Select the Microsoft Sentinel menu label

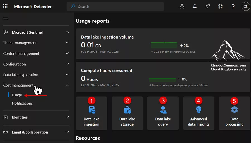[x=27, y=32]
